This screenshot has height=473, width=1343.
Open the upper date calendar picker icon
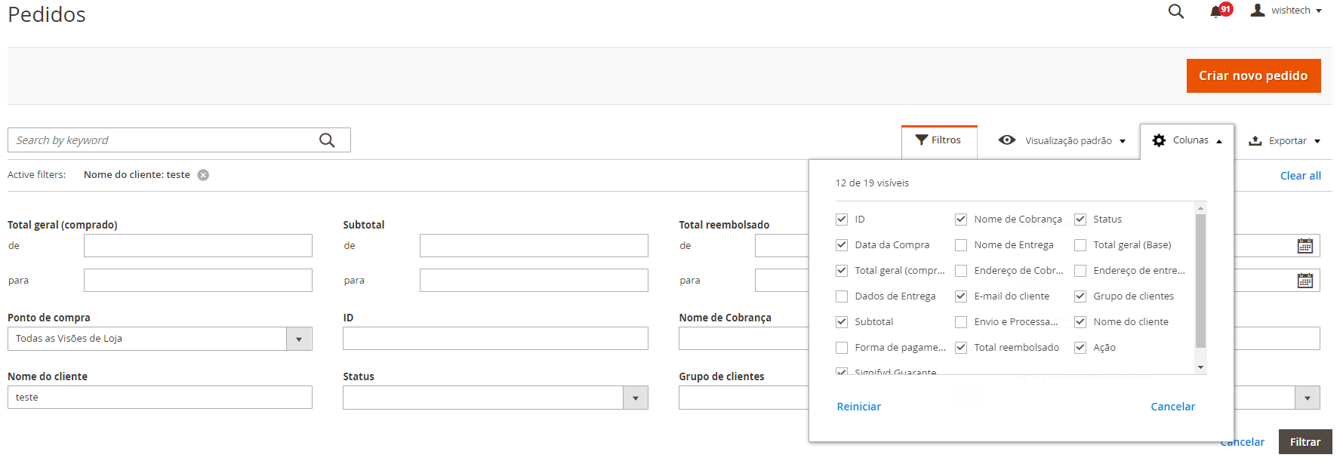(1305, 246)
